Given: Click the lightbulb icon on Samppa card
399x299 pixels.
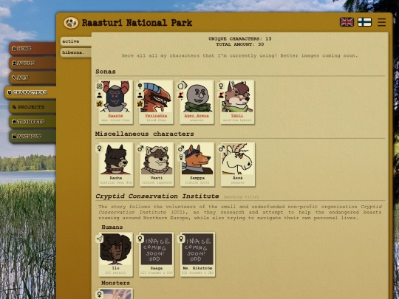Looking at the screenshot, I should click(x=181, y=157).
